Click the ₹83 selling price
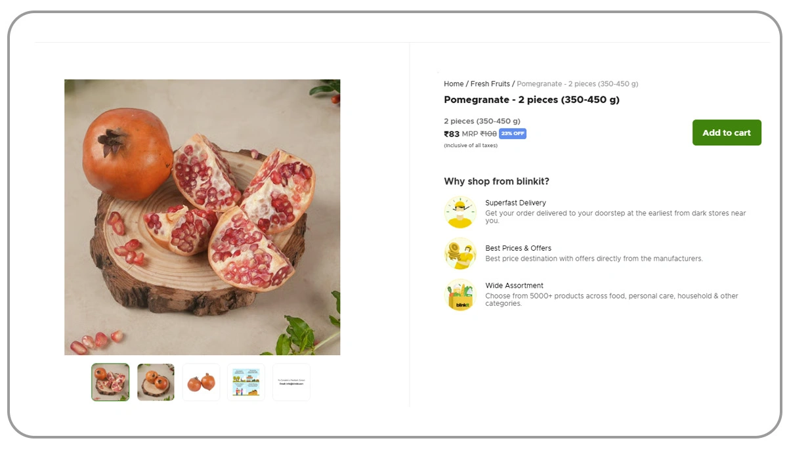The image size is (789, 449). click(x=452, y=134)
